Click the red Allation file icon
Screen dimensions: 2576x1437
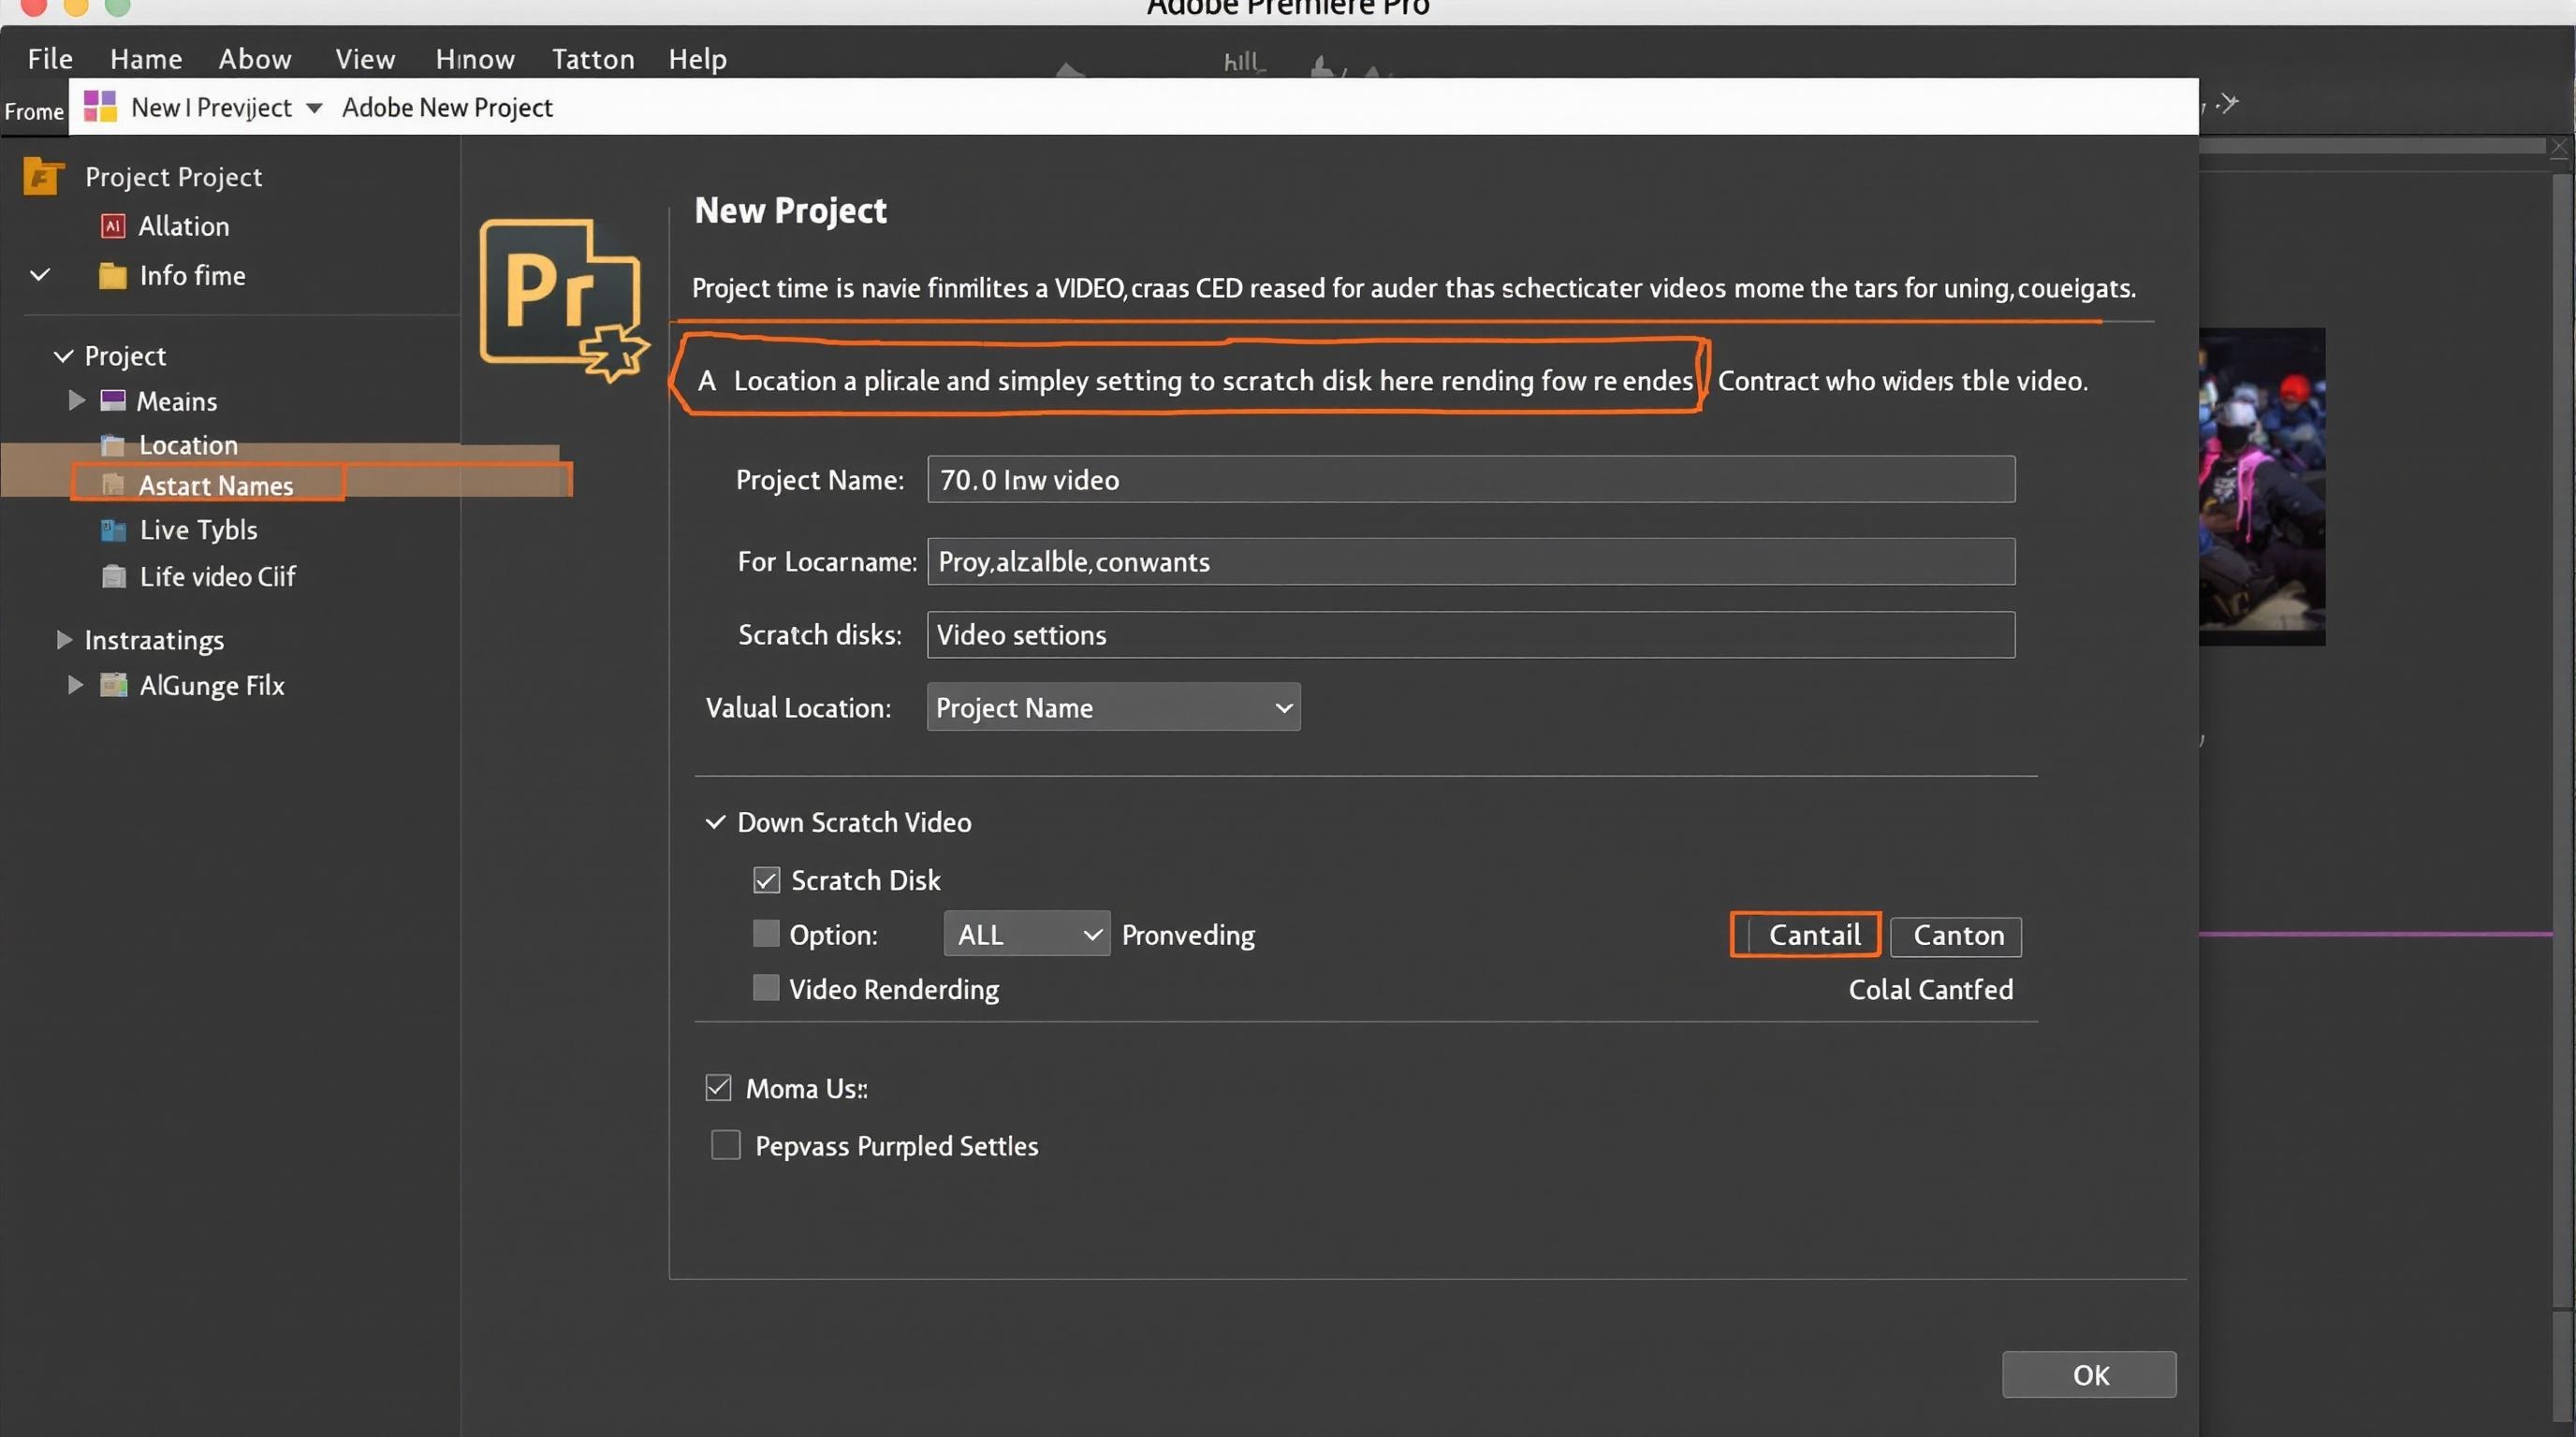coord(113,225)
